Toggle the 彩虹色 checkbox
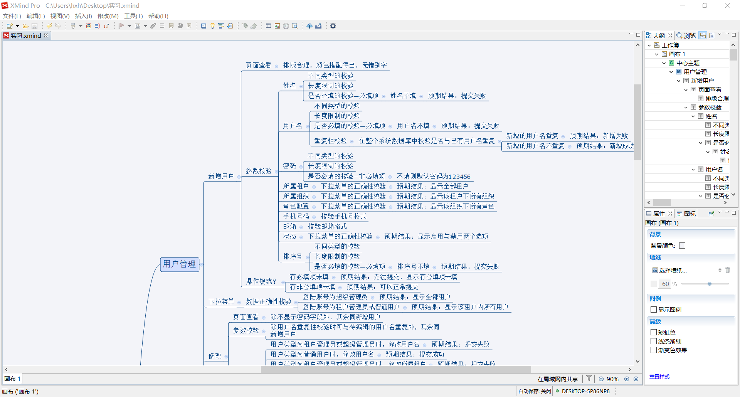 point(654,332)
